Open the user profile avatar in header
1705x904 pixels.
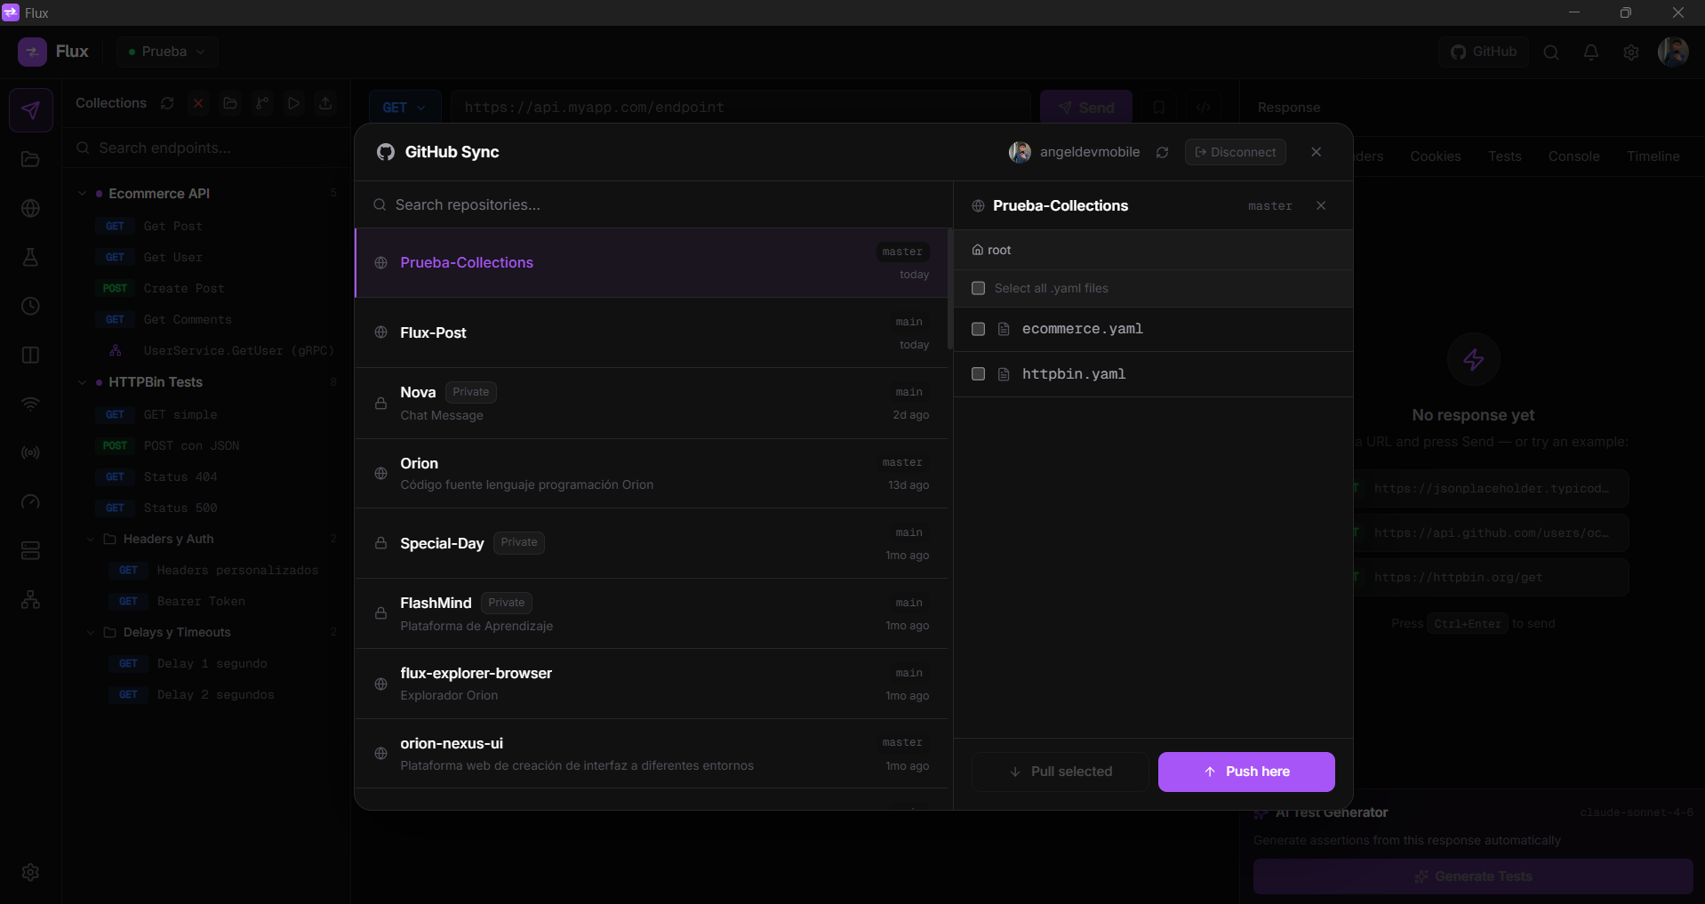[x=1673, y=52]
